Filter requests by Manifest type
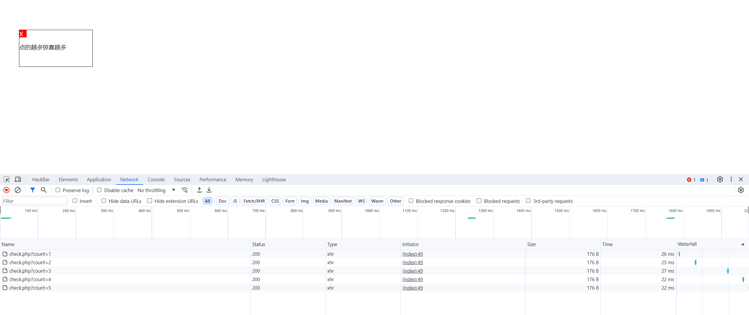 (x=343, y=201)
